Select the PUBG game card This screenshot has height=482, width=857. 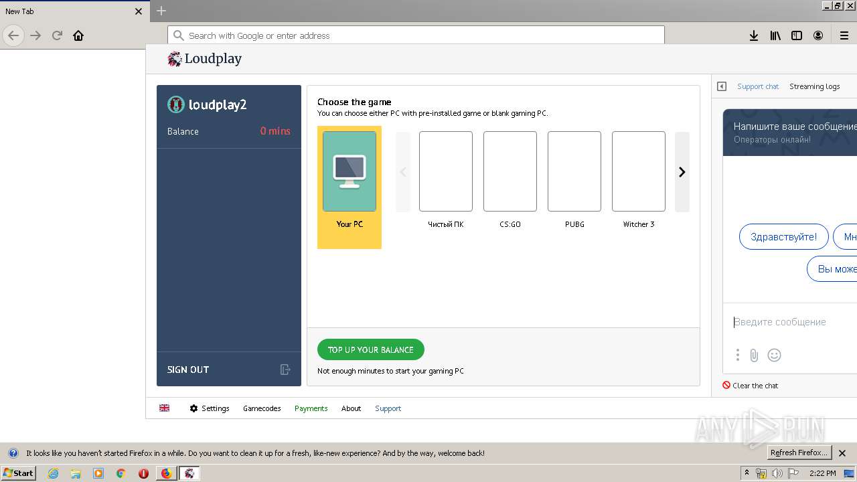point(574,179)
